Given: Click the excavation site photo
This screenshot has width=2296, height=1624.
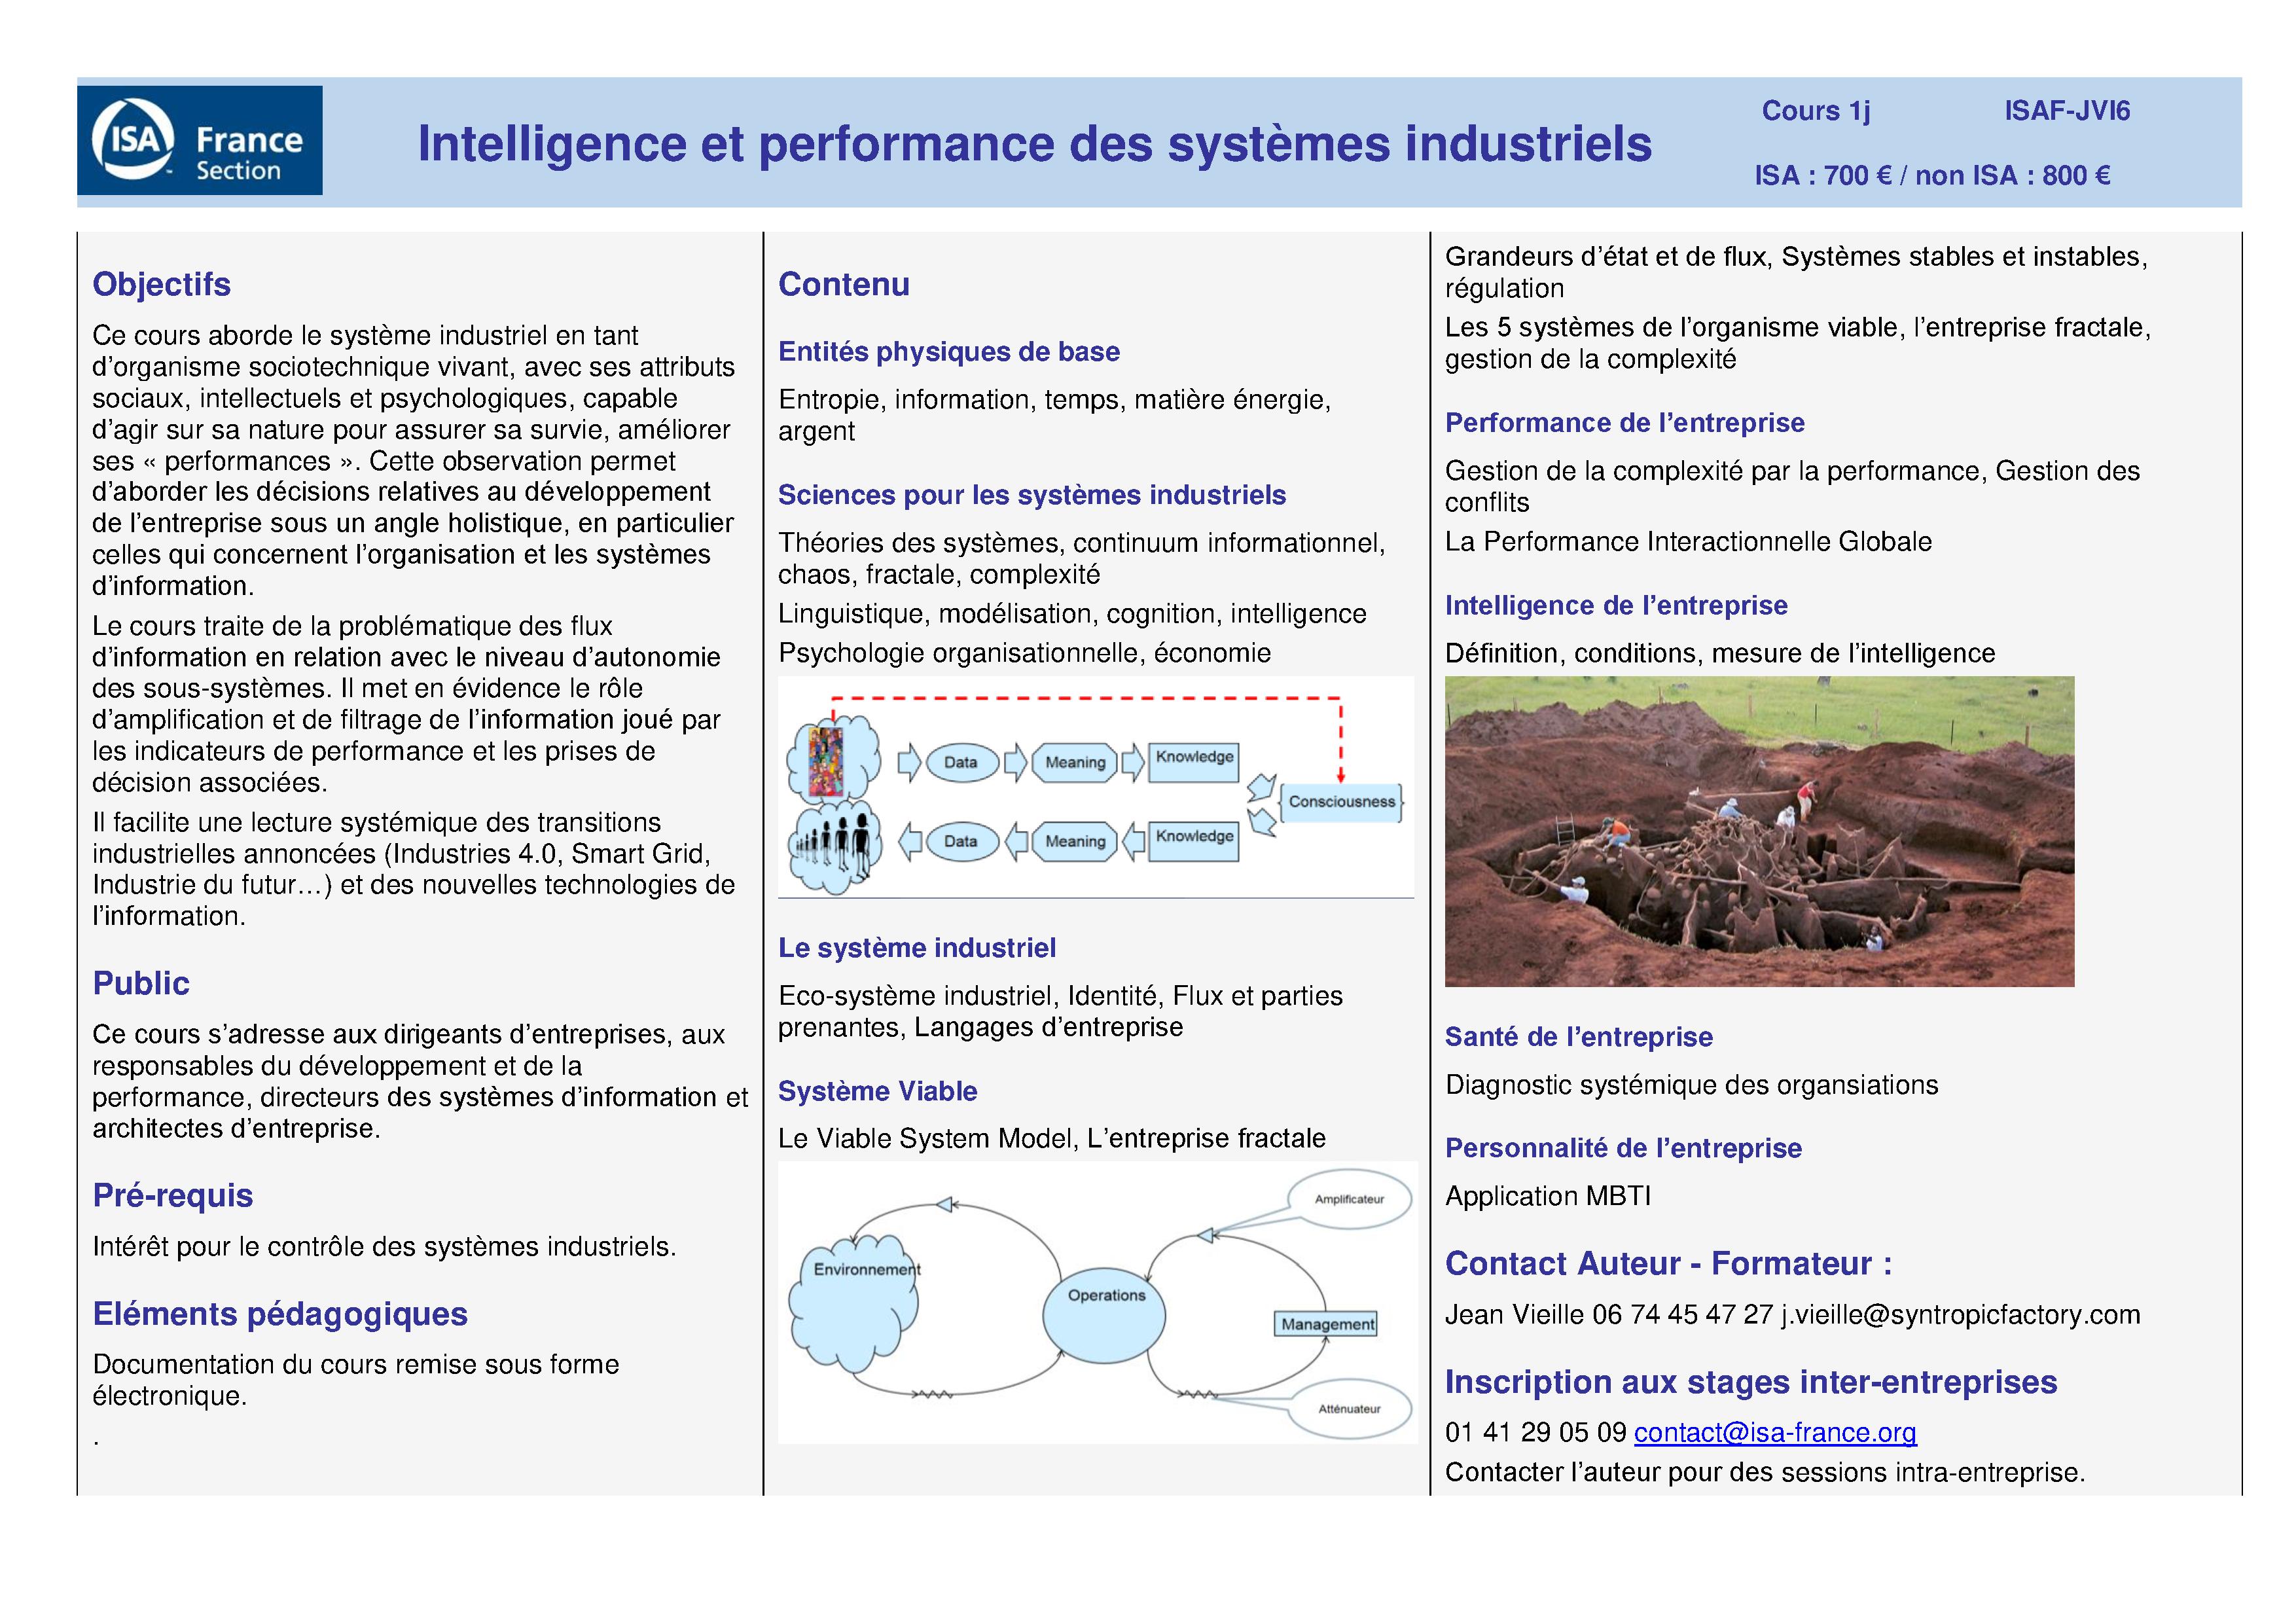Looking at the screenshot, I should pyautogui.click(x=1758, y=831).
